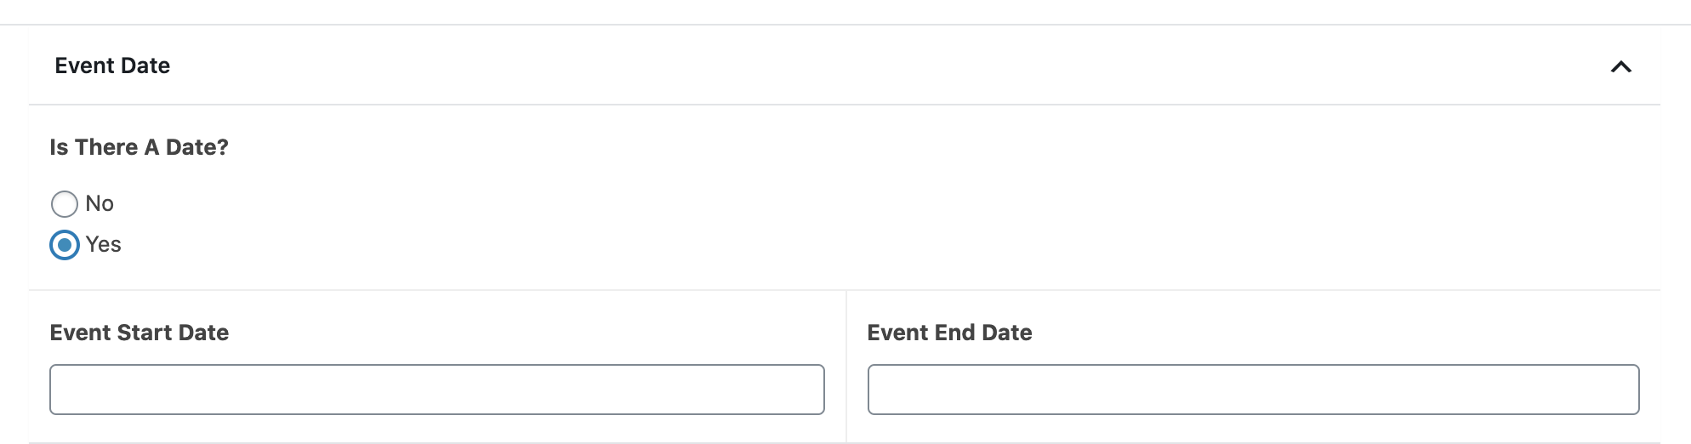Screen dimensions: 1691x444
Task: Toggle the up-arrow icon in the panel header
Action: [1620, 66]
